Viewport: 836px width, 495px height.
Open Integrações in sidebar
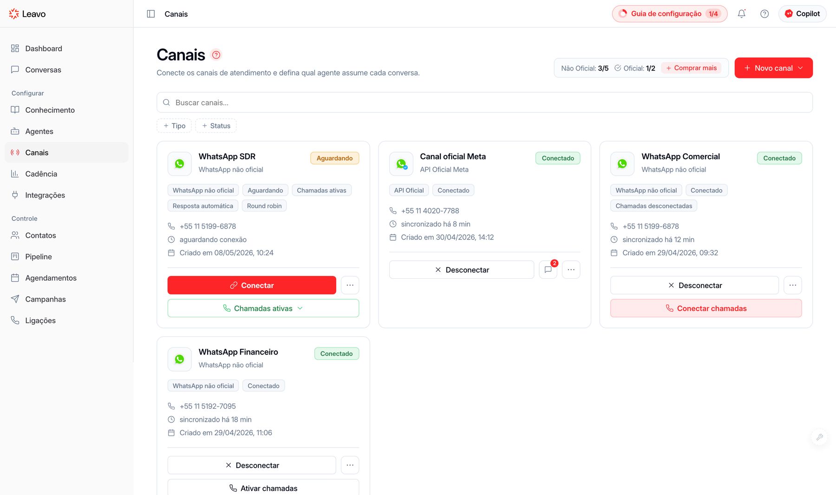point(66,195)
